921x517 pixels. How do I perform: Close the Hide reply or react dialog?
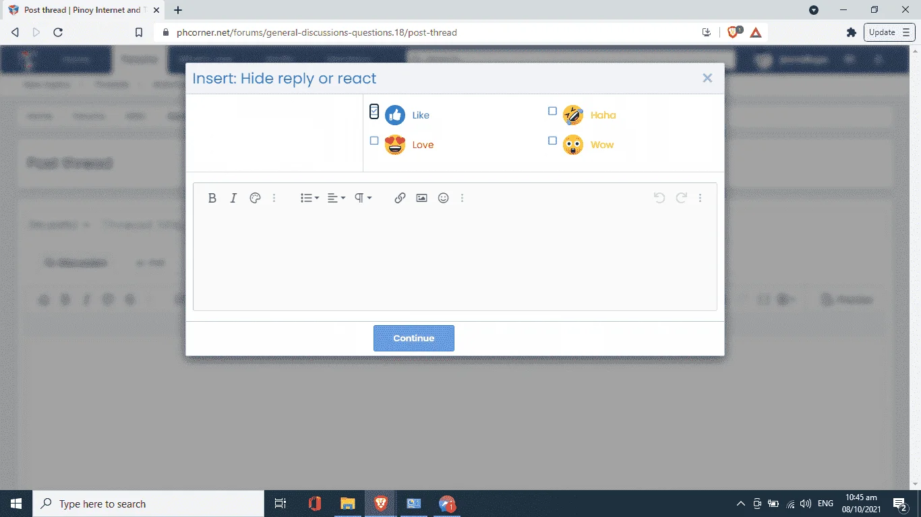[x=707, y=78]
